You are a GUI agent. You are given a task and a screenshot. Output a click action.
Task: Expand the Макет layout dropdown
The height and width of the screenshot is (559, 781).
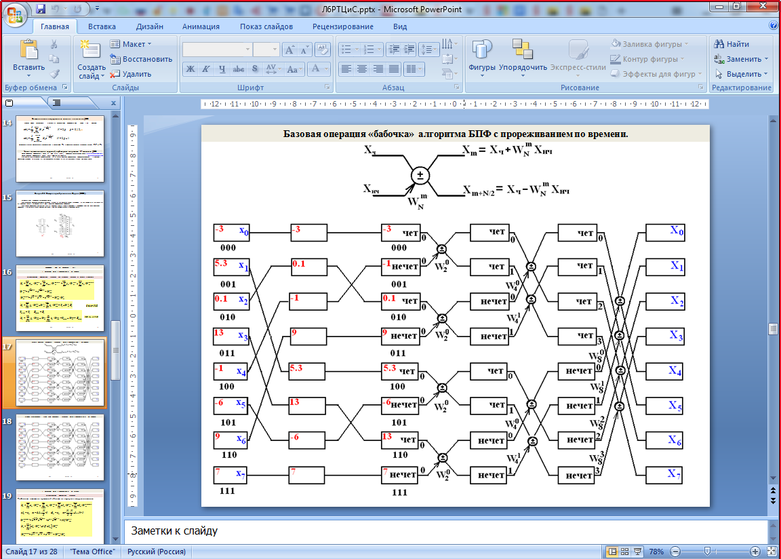[x=132, y=44]
